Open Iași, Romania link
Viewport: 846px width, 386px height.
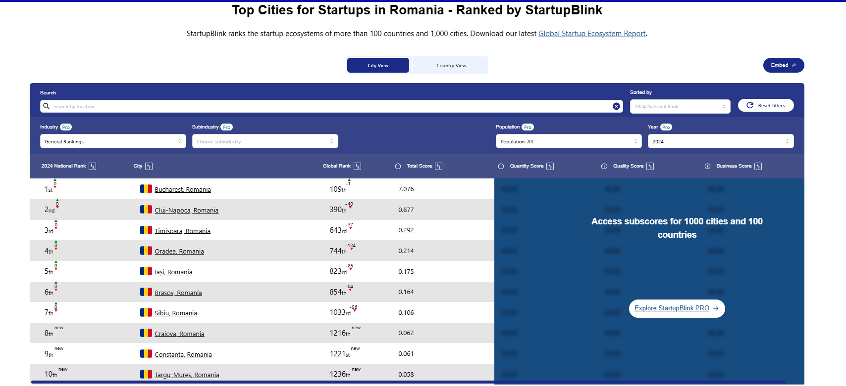(173, 272)
